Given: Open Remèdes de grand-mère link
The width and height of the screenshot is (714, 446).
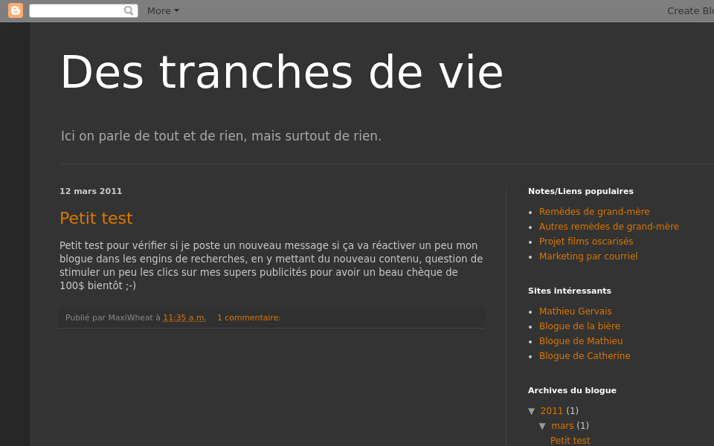Looking at the screenshot, I should [x=594, y=212].
